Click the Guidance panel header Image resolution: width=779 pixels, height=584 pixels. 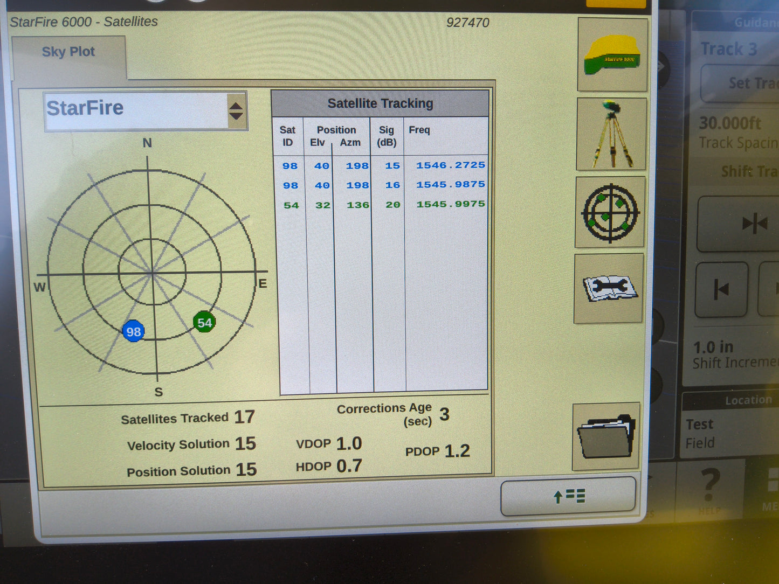click(754, 23)
